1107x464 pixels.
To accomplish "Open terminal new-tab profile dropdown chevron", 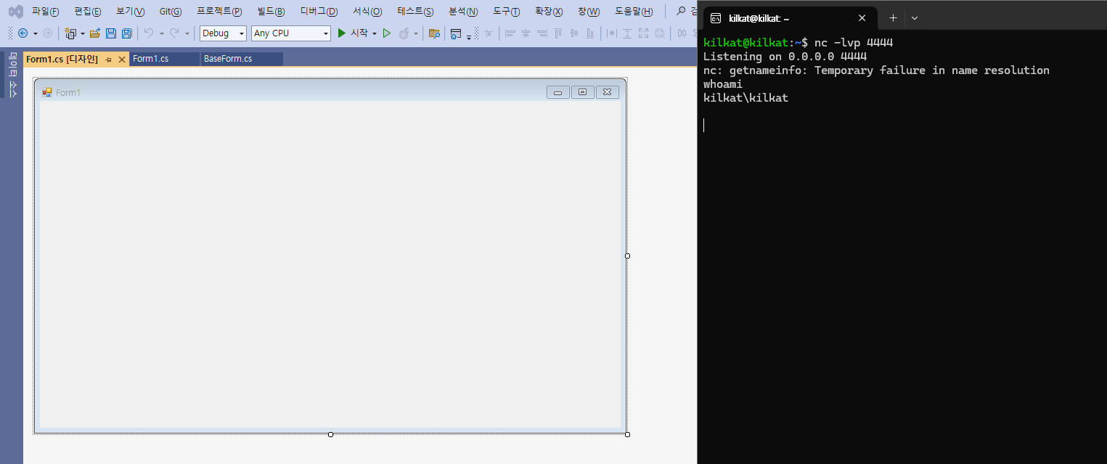I will point(915,18).
